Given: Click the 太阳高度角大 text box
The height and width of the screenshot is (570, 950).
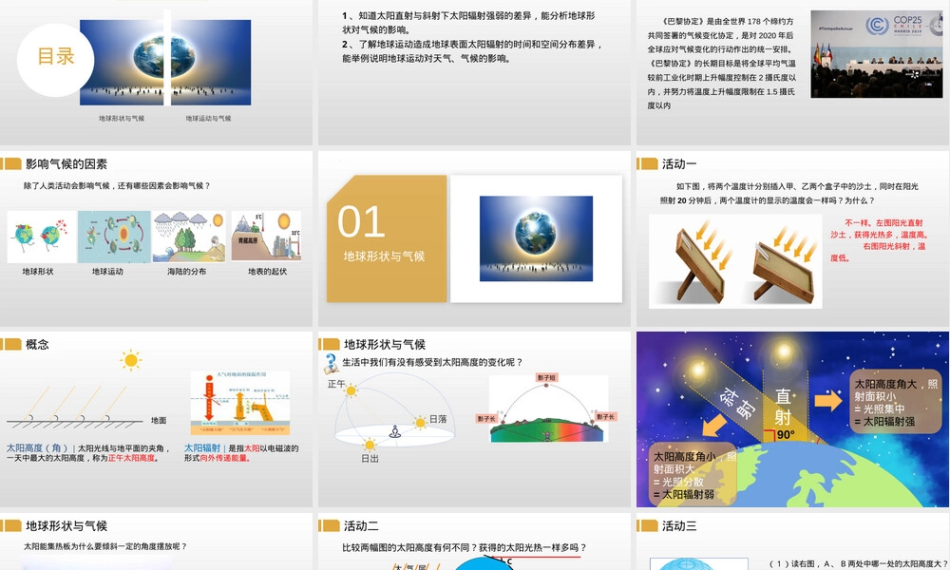Looking at the screenshot, I should point(896,402).
